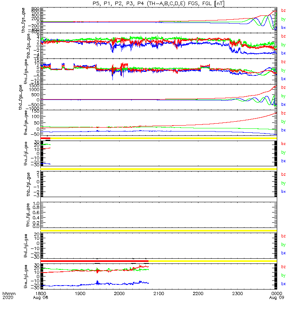297x316 pixels.
Task: Select the thb_fgs_gse y-axis label
Action: click(28, 46)
